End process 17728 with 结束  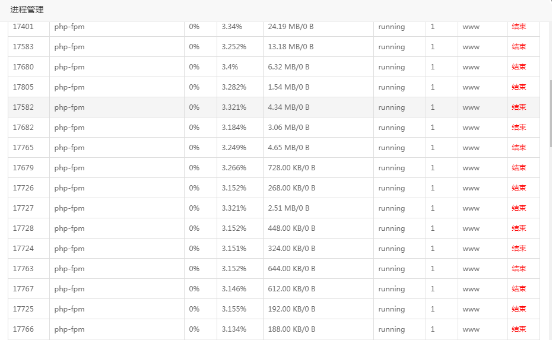(x=519, y=228)
